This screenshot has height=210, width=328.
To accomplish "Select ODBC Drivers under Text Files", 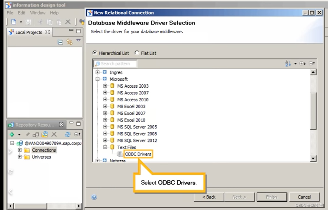I will [138, 154].
